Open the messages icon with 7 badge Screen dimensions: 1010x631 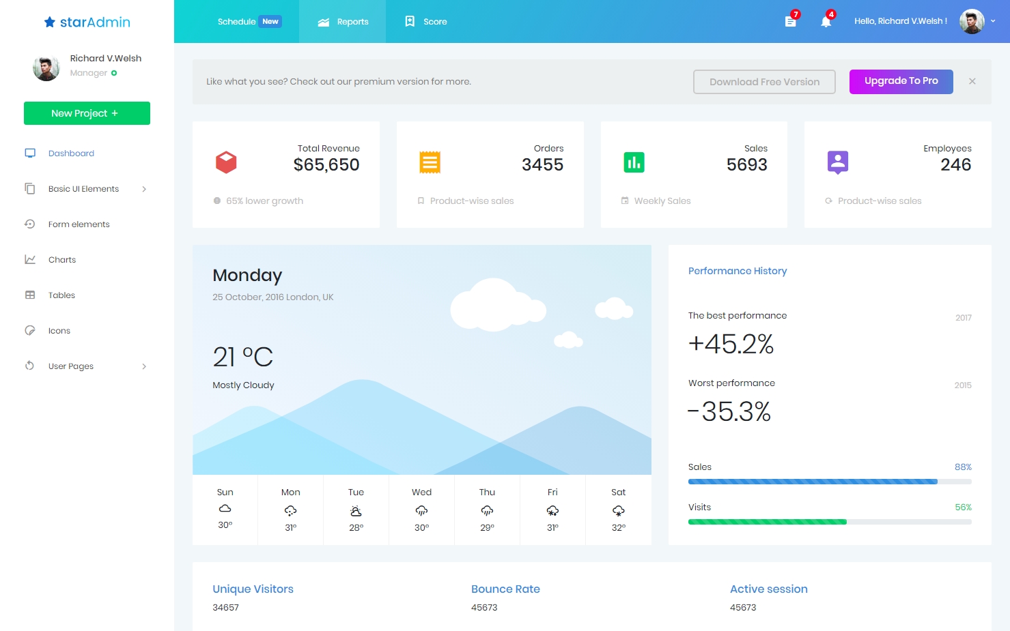pos(790,21)
